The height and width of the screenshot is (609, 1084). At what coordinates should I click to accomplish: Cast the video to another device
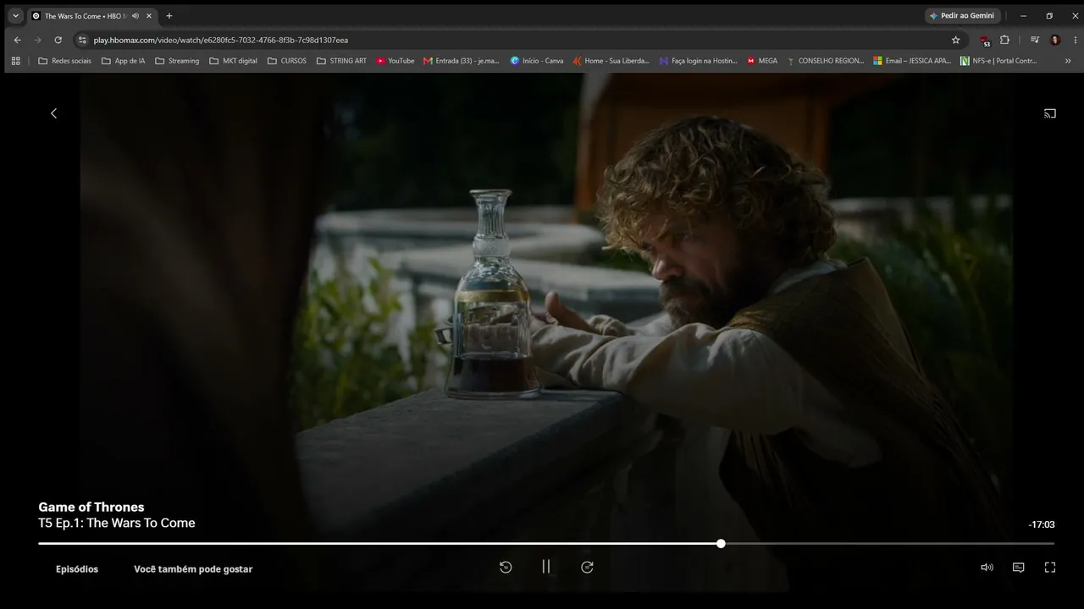tap(1050, 113)
